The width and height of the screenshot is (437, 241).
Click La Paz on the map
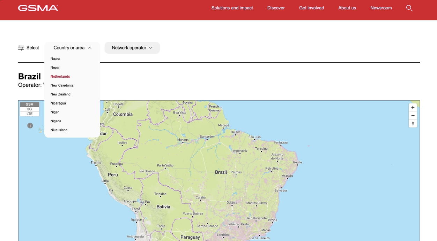point(146,201)
